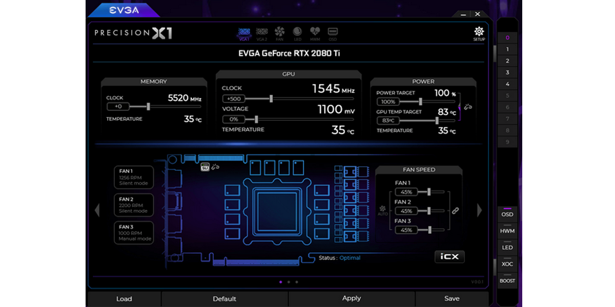Select profile slot 7
Image resolution: width=615 pixels, height=307 pixels.
(507, 119)
